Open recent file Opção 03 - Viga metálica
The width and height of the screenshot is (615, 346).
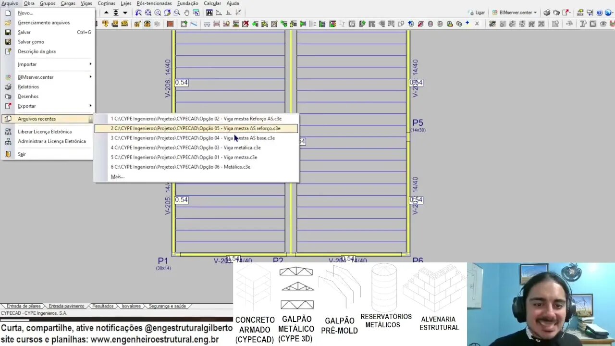pyautogui.click(x=196, y=148)
